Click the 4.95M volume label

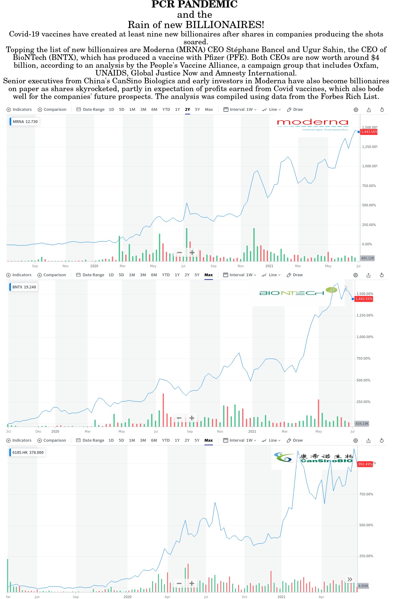point(363,586)
